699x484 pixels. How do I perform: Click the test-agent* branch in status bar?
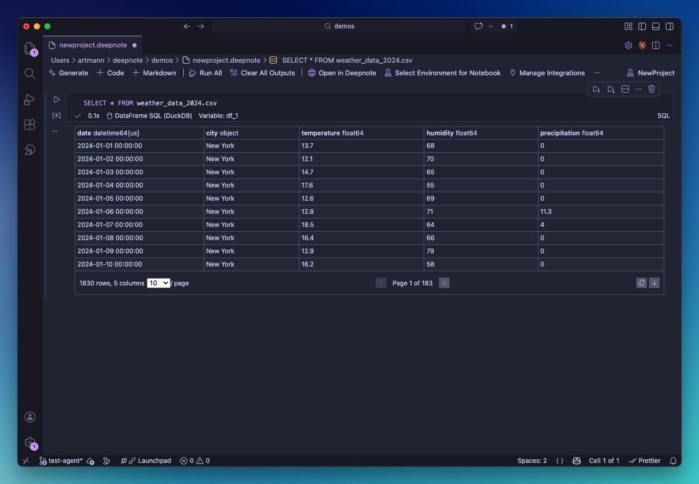click(61, 461)
